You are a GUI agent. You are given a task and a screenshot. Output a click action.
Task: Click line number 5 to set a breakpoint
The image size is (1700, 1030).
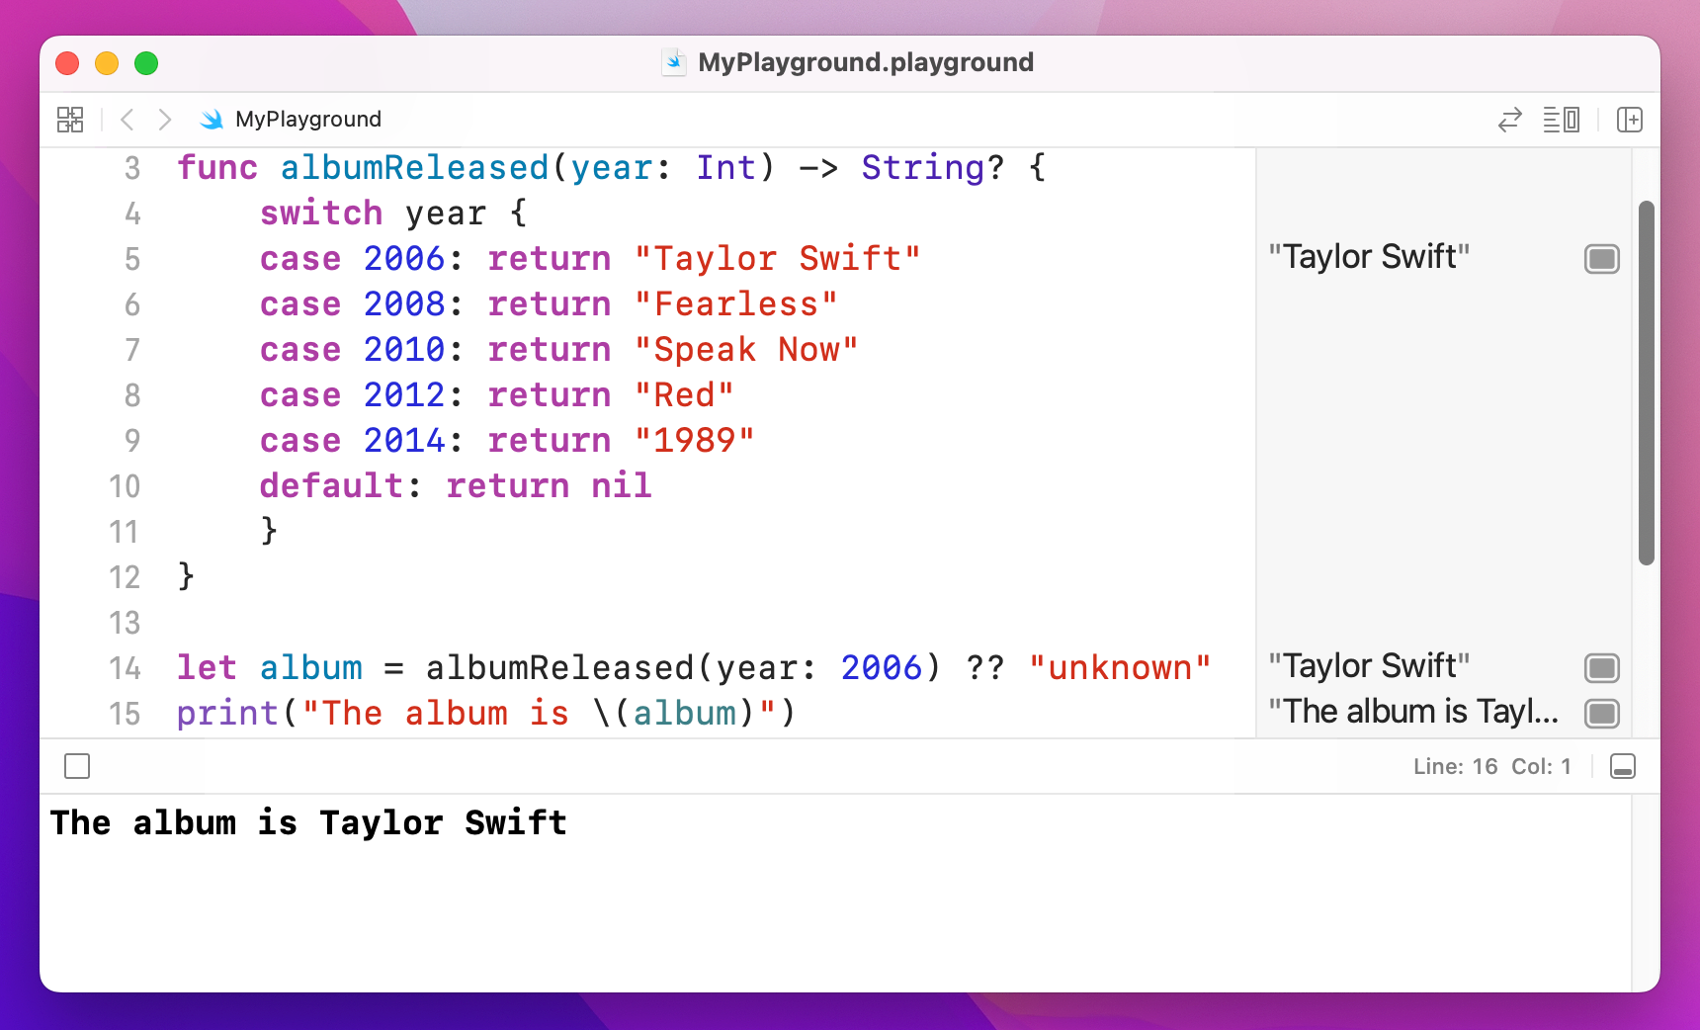(131, 259)
